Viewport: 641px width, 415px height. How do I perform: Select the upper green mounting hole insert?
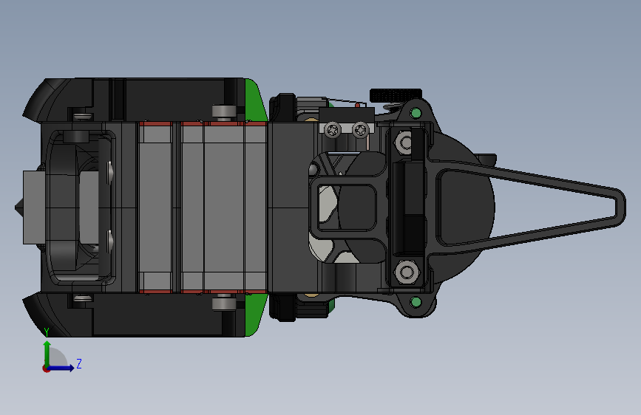[416, 113]
